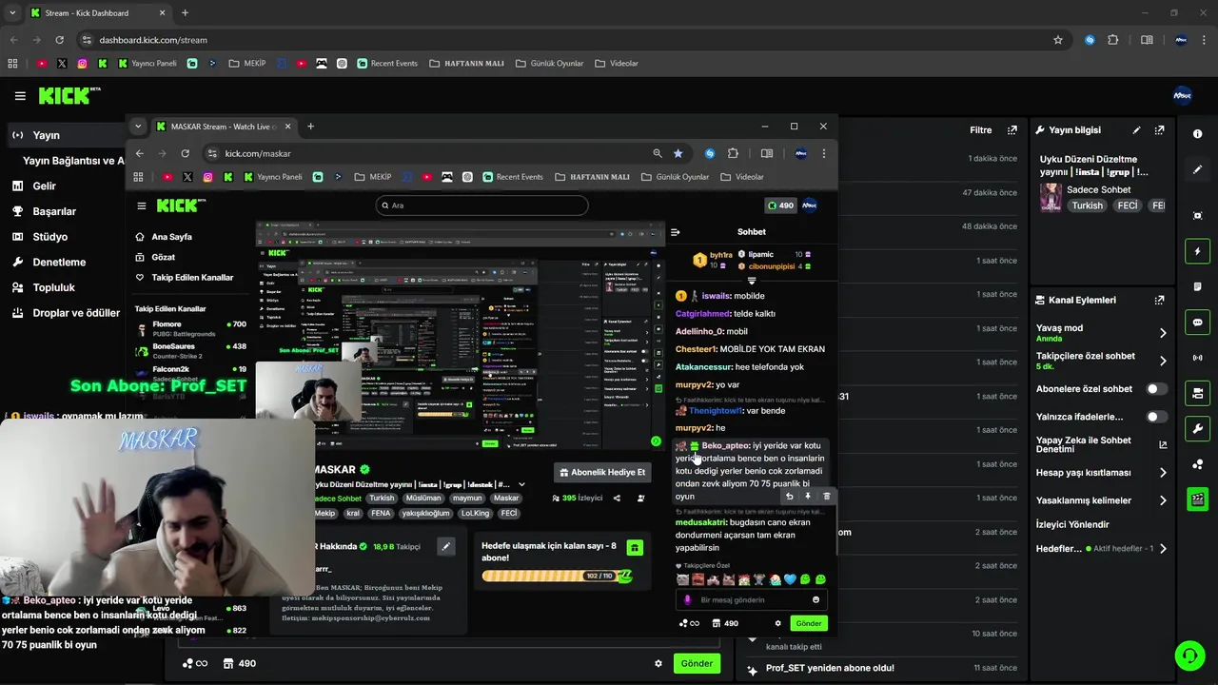Switch to the MASKAR Stream browser tab
This screenshot has width=1218, height=685.
[223, 127]
